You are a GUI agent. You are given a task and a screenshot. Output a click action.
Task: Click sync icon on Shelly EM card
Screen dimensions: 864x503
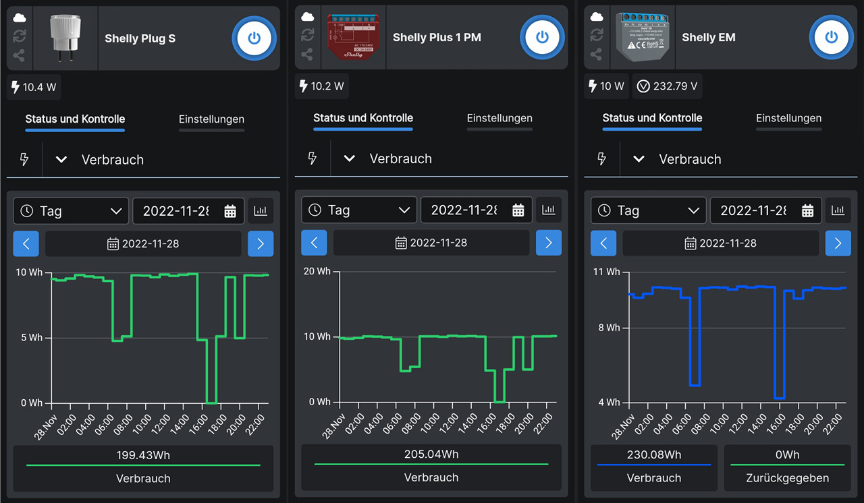click(x=596, y=35)
